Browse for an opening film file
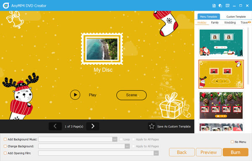 [156, 153]
